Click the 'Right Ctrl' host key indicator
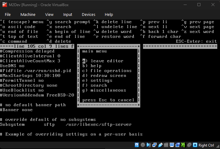220x149 pixels. pyautogui.click(x=206, y=145)
